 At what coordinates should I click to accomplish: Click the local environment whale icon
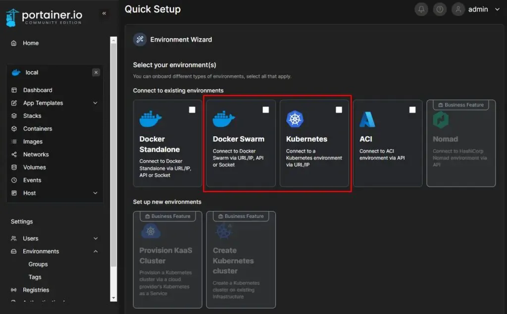pyautogui.click(x=16, y=72)
